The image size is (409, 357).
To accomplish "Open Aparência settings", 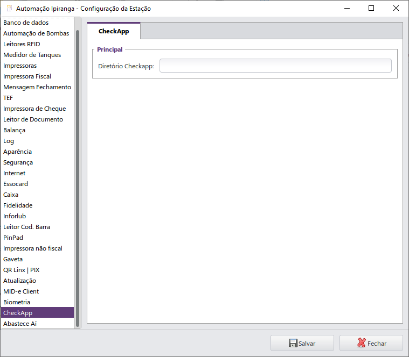I will [x=38, y=152].
